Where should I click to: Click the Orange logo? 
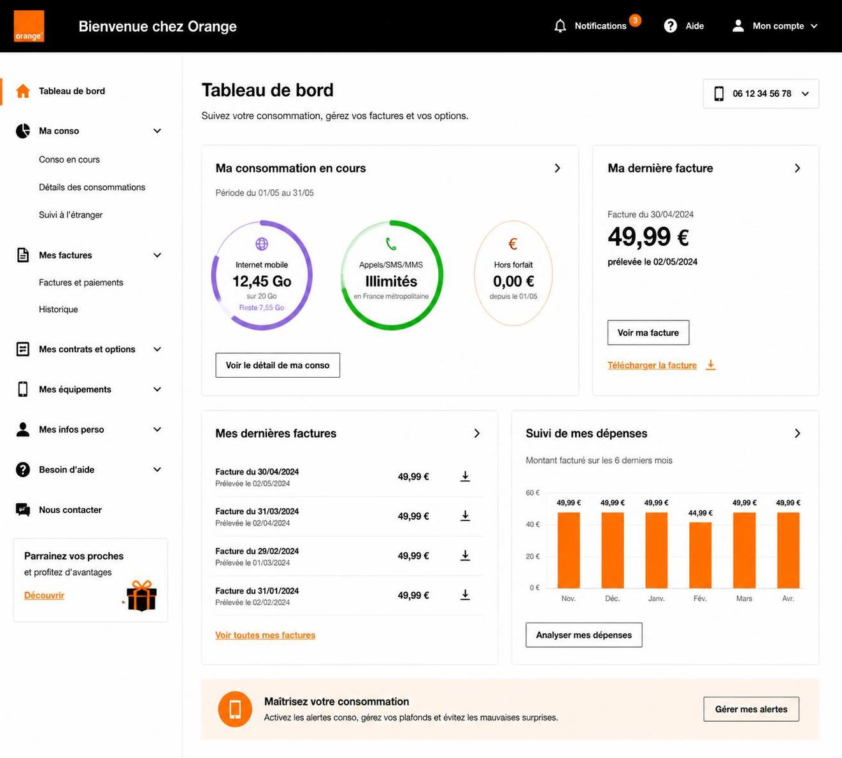point(29,26)
